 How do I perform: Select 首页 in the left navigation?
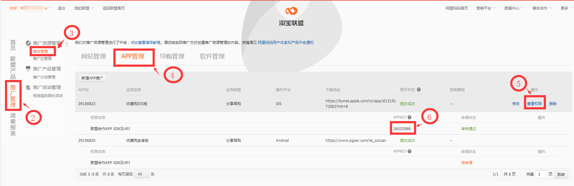tap(13, 45)
